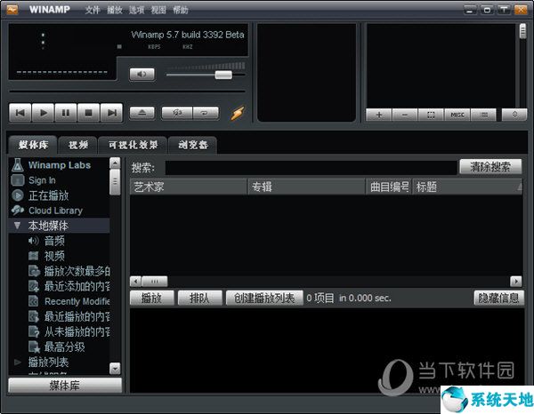Select the Recently Modified smart view
The image size is (534, 414).
(x=77, y=301)
